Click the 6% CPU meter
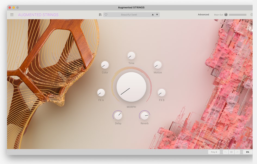Screen dimensions: 257x164 click(x=248, y=152)
